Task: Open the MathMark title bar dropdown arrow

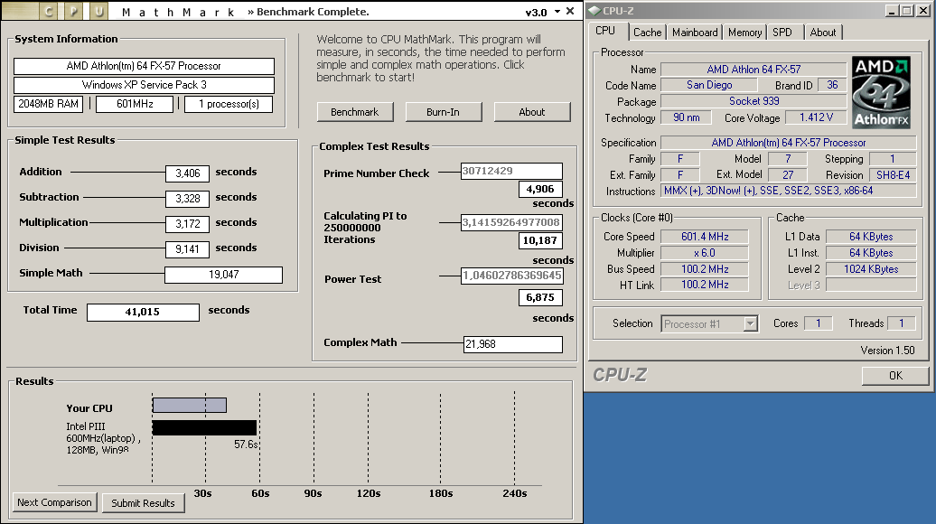Action: 557,12
